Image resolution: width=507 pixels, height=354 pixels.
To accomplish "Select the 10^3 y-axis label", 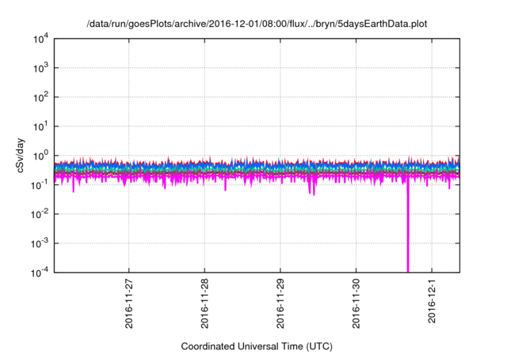I will point(41,68).
